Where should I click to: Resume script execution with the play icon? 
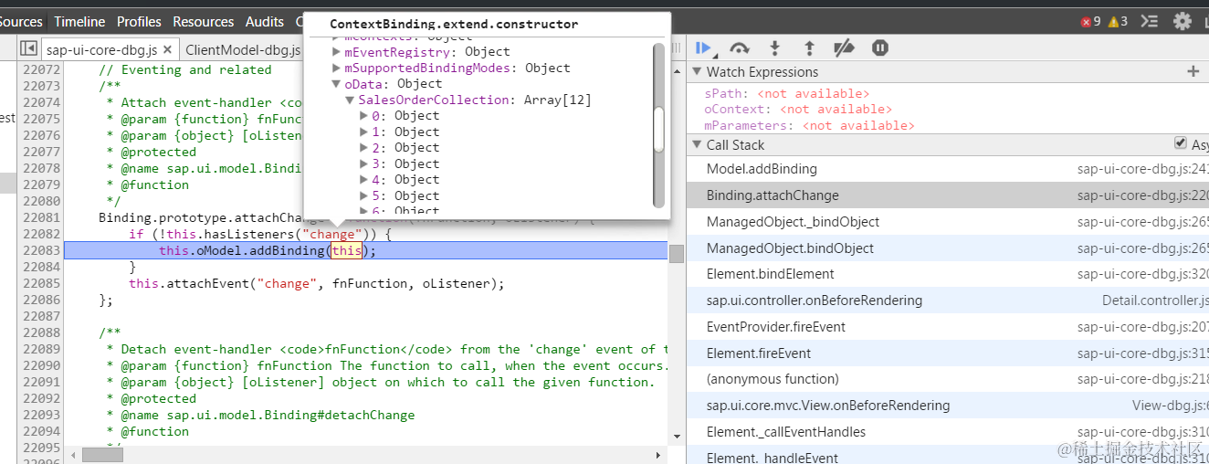pos(702,47)
